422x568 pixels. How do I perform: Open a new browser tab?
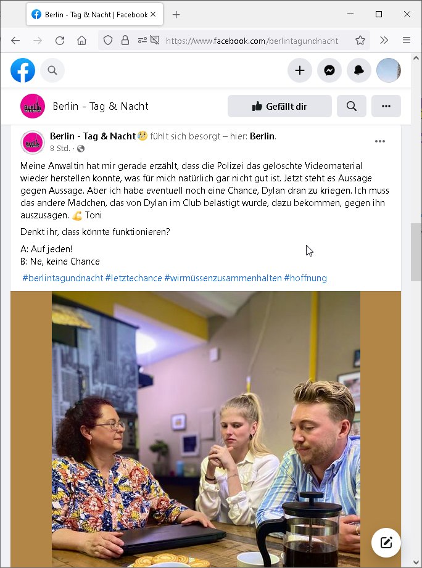[x=176, y=14]
